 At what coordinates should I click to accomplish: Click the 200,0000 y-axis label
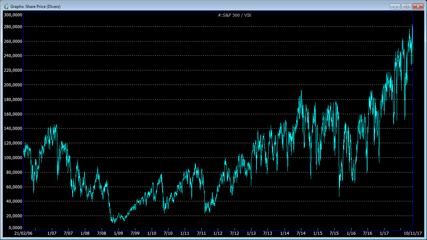click(13, 85)
